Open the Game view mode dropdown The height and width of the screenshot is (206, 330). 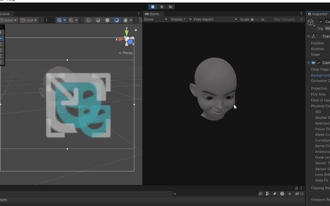156,19
